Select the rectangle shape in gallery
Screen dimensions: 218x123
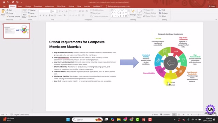[121, 10]
